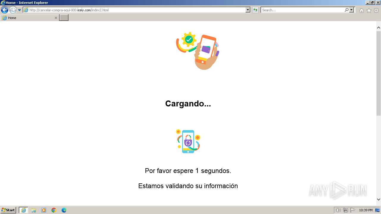381x214 pixels.
Task: Open File Explorer folder taskbar icon
Action: [x=34, y=210]
